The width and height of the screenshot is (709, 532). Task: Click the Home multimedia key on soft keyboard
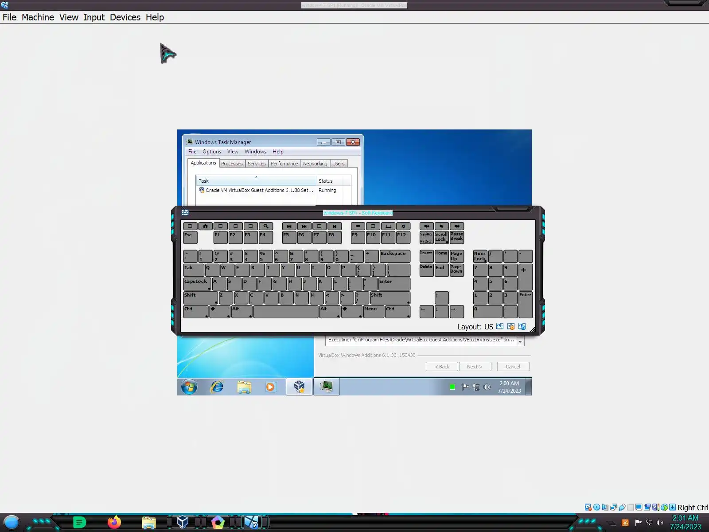(x=205, y=226)
